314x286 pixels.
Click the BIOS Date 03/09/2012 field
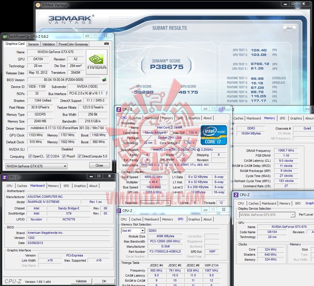click(x=69, y=243)
